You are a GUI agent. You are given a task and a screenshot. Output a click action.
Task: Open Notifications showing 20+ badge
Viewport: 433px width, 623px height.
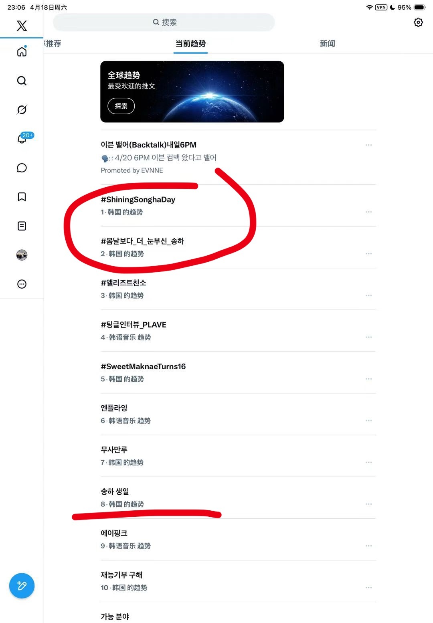pyautogui.click(x=22, y=139)
